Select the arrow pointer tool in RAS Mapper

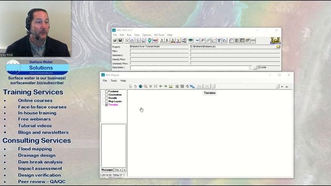[130, 86]
